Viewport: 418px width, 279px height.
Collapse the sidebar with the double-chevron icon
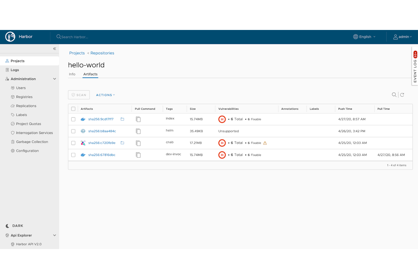55,49
